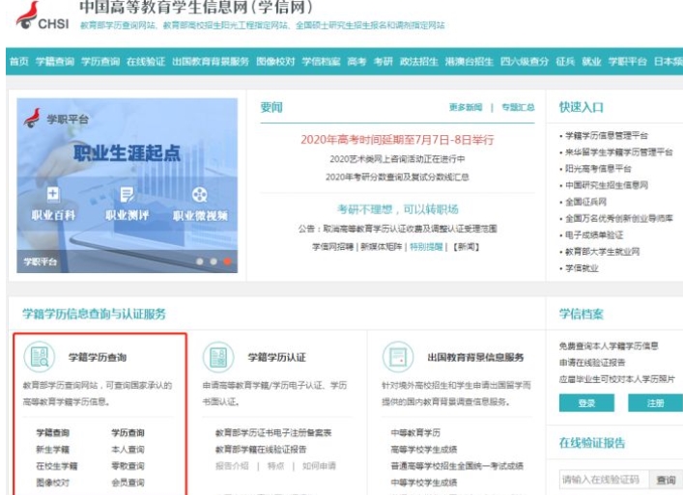Open the 2020年考研分数查询及复试分数线汇总 link

coord(397,177)
